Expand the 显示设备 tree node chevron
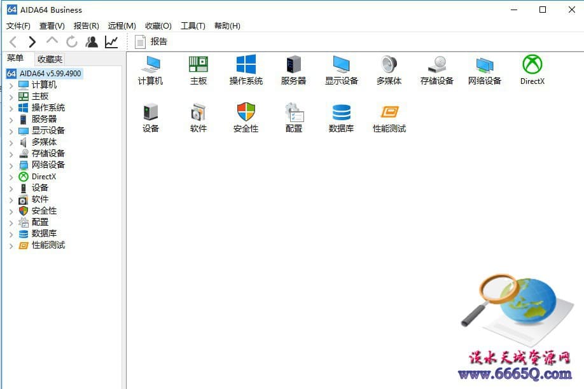 (x=11, y=132)
